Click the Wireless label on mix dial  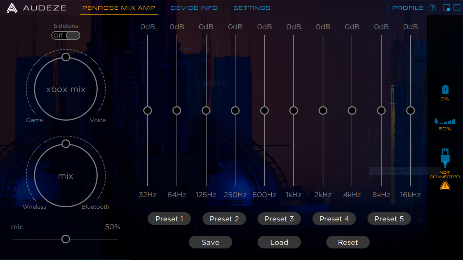[34, 207]
